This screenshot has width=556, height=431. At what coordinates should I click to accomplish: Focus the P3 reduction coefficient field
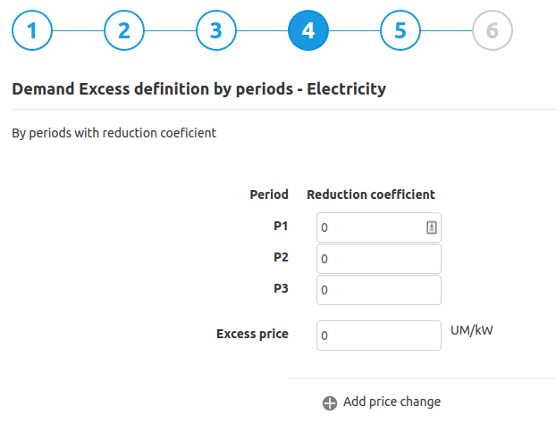tap(379, 290)
